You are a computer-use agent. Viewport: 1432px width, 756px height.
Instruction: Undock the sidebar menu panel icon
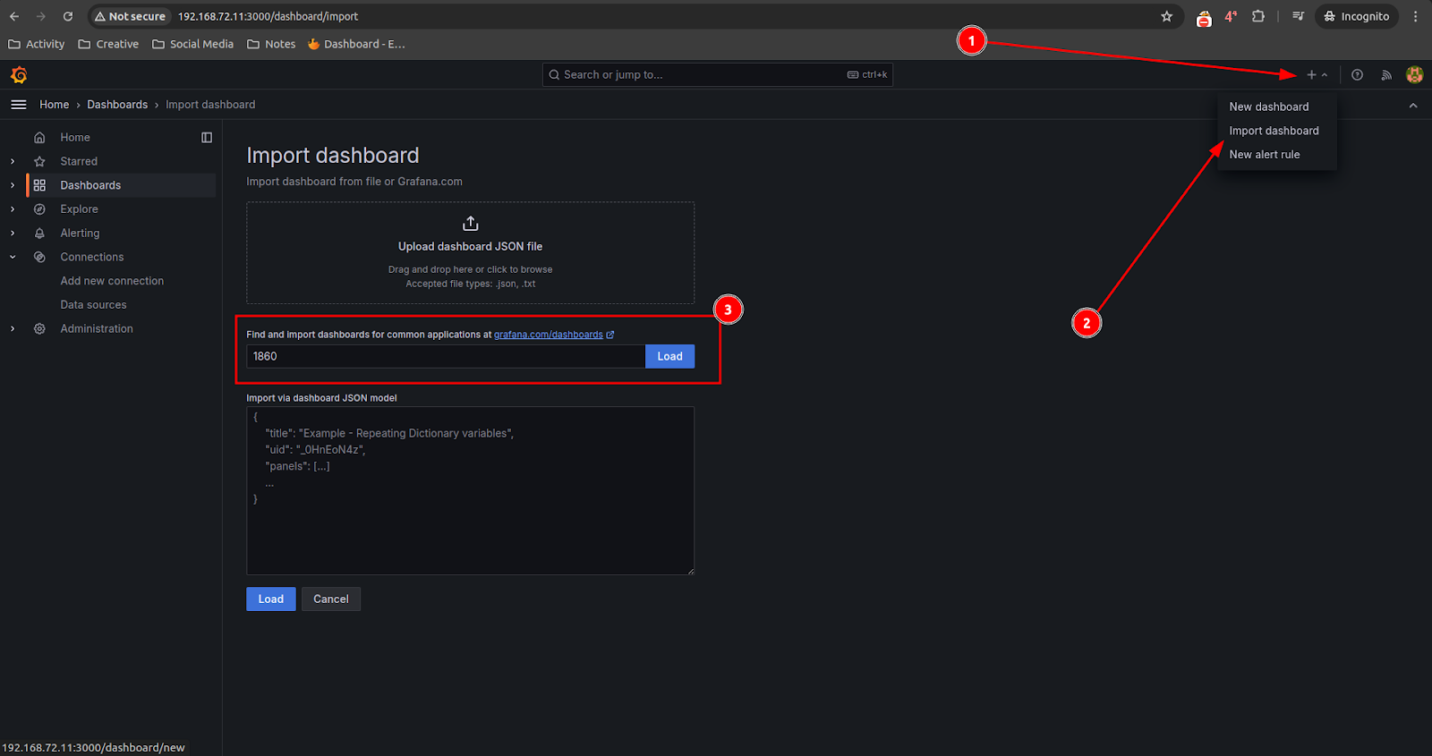pos(207,138)
